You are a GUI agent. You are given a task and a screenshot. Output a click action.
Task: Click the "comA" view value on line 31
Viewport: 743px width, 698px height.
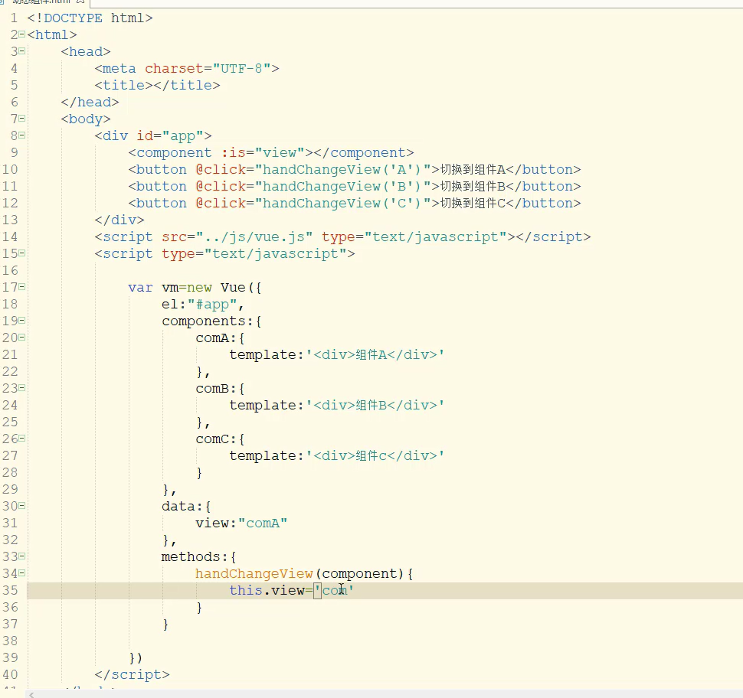(263, 523)
